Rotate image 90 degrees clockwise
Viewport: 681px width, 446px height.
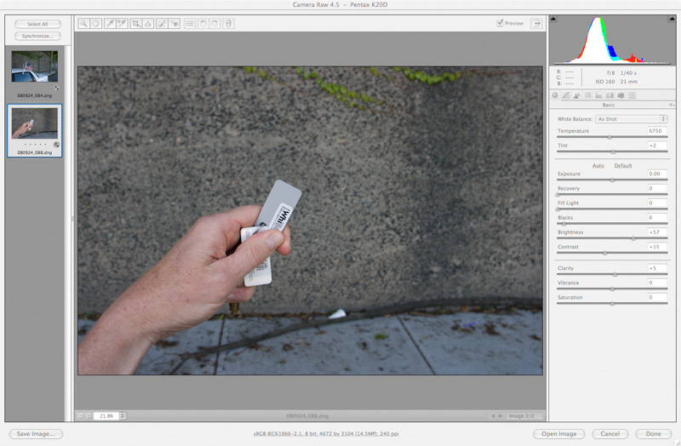[215, 24]
